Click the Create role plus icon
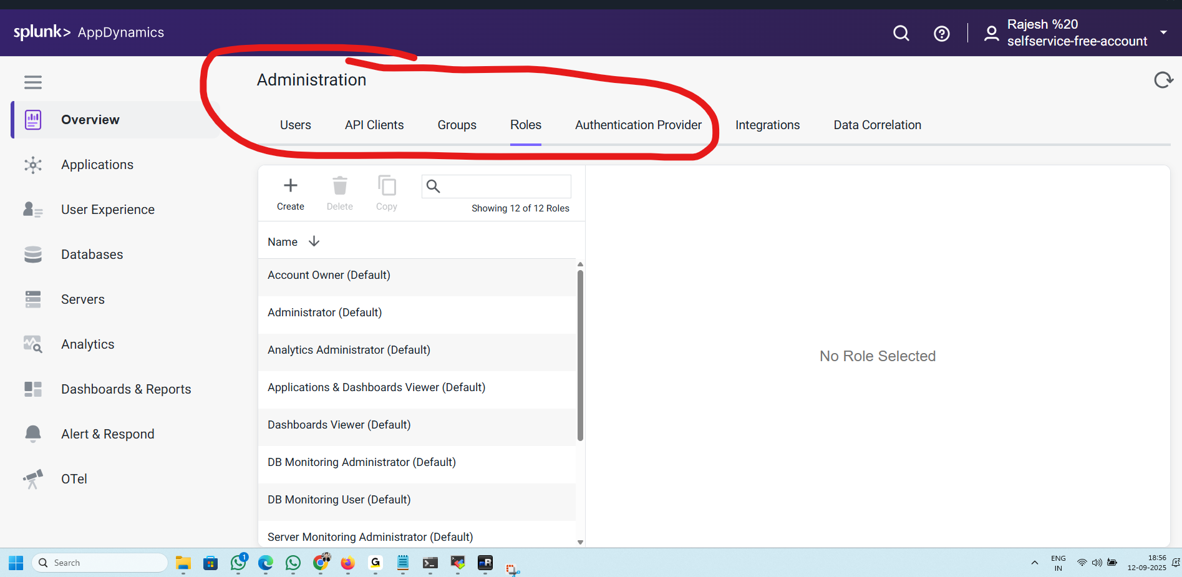The height and width of the screenshot is (577, 1182). pos(290,186)
